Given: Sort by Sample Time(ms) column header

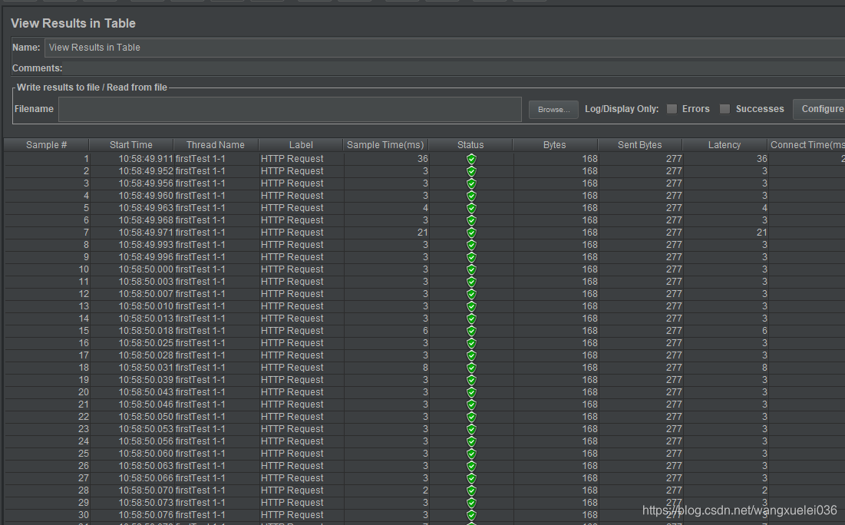Looking at the screenshot, I should pos(385,145).
